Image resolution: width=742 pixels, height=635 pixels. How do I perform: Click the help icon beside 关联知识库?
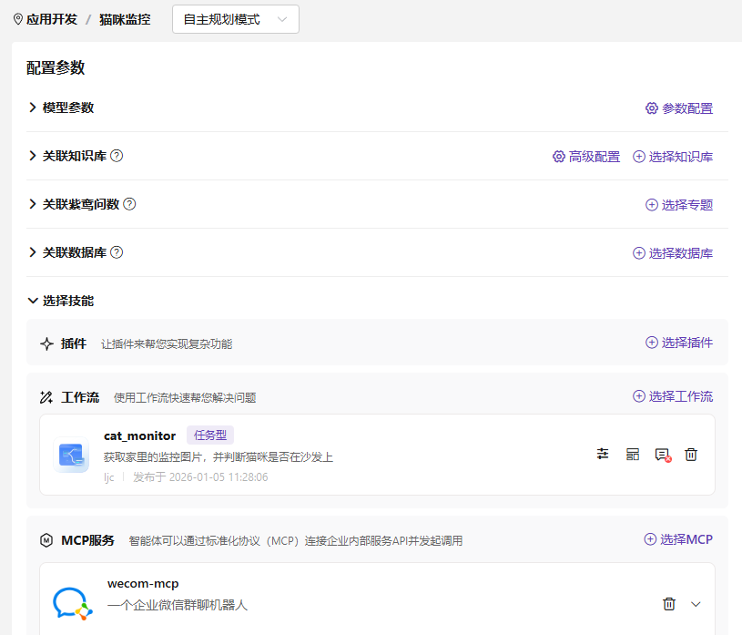click(117, 156)
